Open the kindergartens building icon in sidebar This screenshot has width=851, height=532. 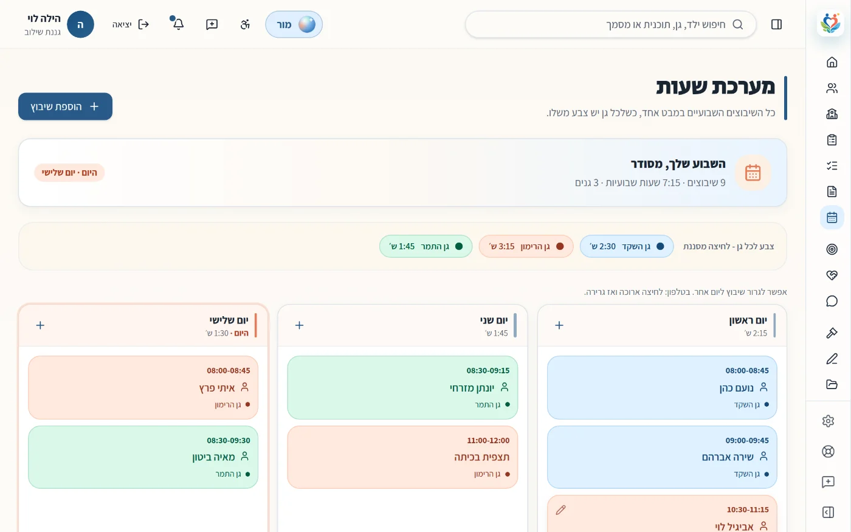(832, 114)
